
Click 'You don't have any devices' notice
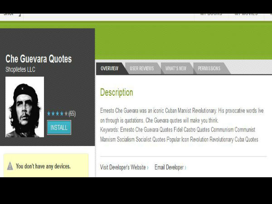point(46,165)
